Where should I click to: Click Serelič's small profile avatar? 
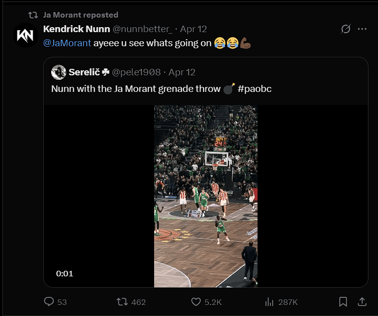pos(59,72)
